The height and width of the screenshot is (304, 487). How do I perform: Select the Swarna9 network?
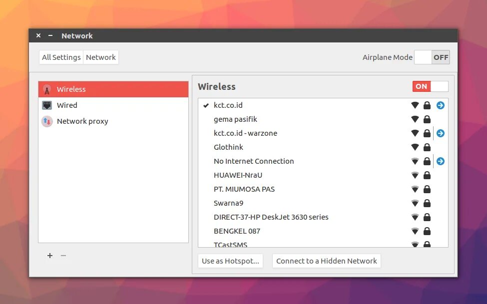[228, 203]
